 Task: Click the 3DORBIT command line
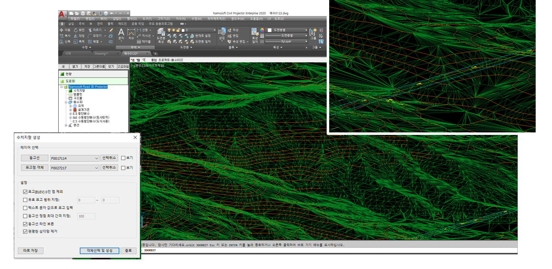tap(329, 251)
